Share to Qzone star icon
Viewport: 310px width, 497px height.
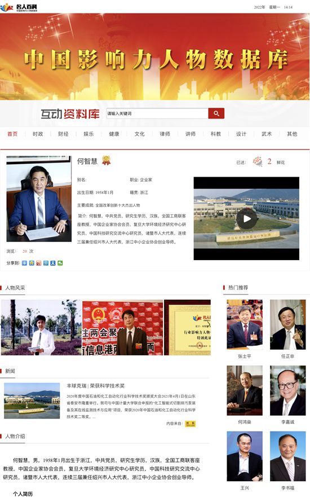point(32,263)
